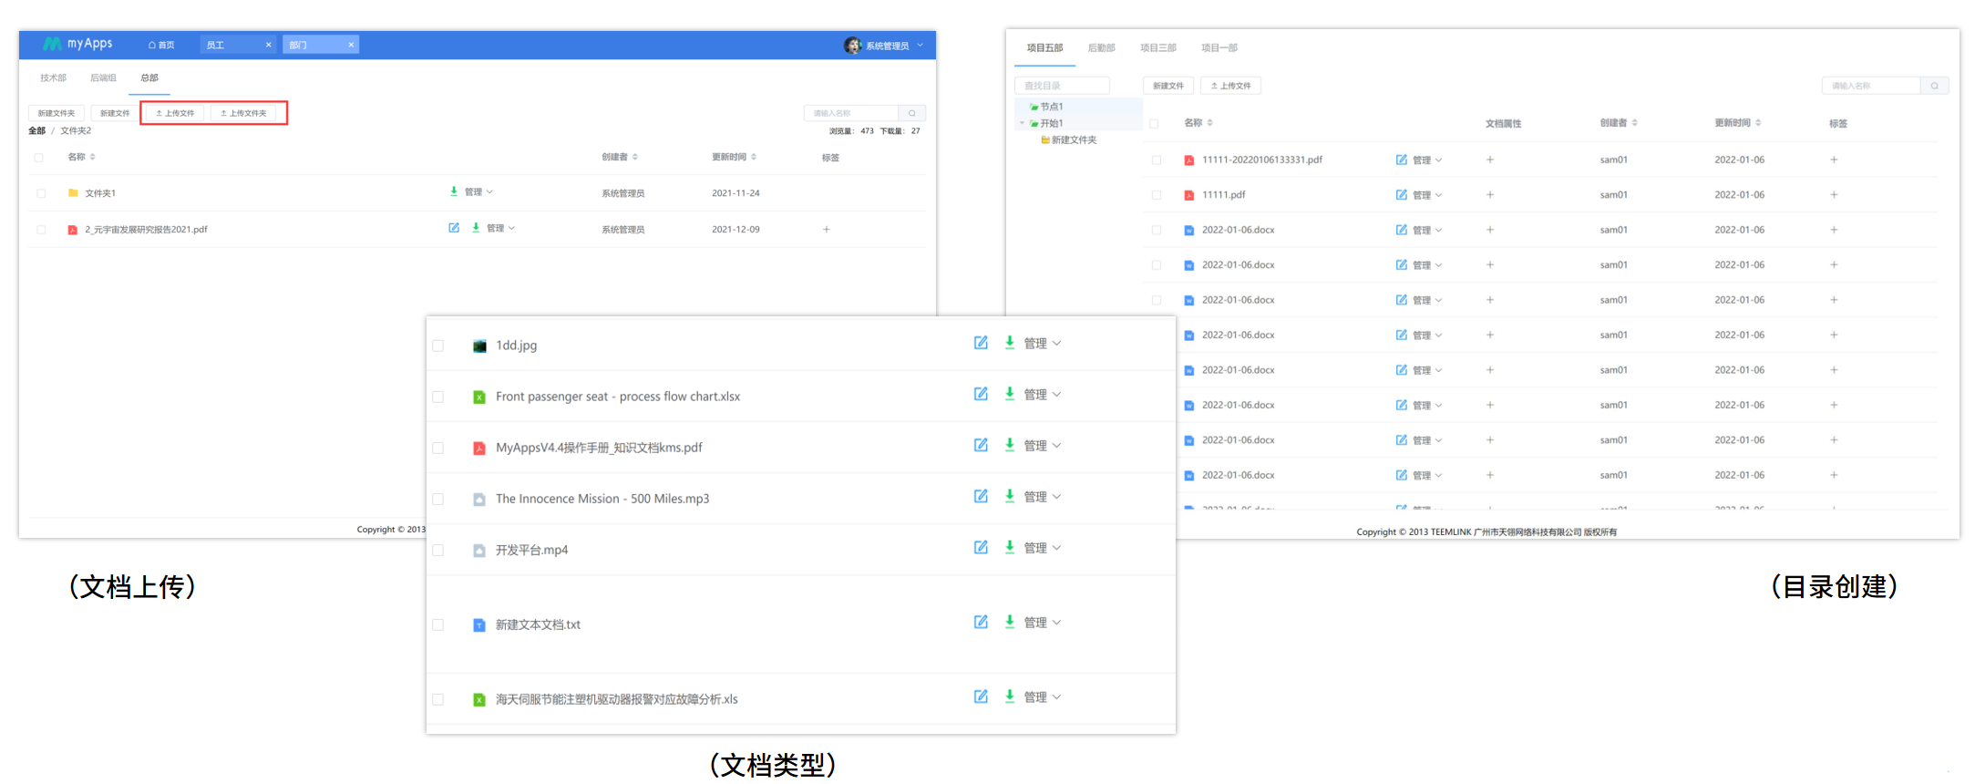Click 新建文件 in the 项目五部 window

(x=1168, y=86)
